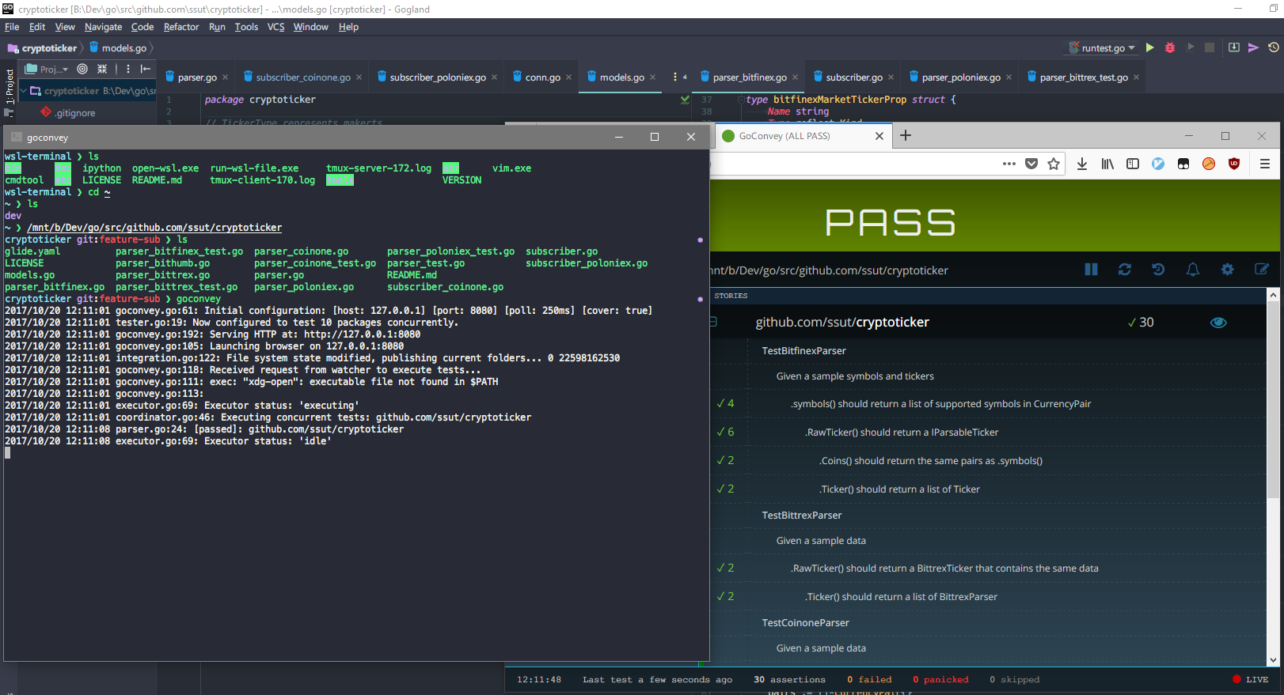Image resolution: width=1284 pixels, height=695 pixels.
Task: Switch to parser_bitfinex.go tab
Action: [749, 77]
